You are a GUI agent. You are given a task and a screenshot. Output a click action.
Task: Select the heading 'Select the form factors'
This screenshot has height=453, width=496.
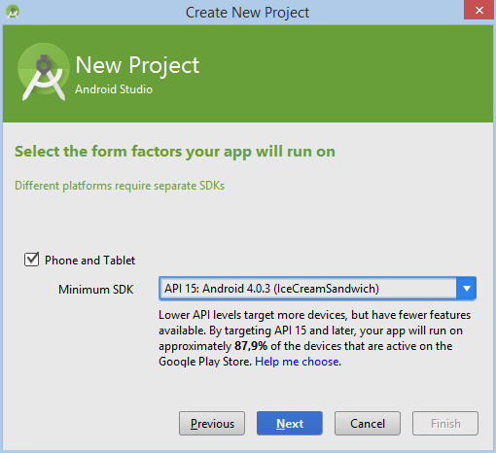tap(175, 152)
